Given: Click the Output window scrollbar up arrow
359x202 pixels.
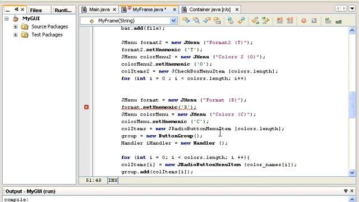Looking at the screenshot, I should pos(352,199).
